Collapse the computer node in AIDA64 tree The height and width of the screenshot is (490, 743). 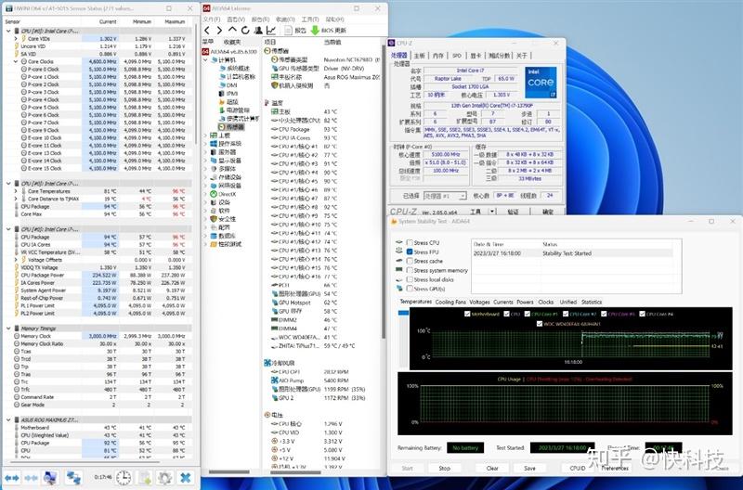pos(205,60)
